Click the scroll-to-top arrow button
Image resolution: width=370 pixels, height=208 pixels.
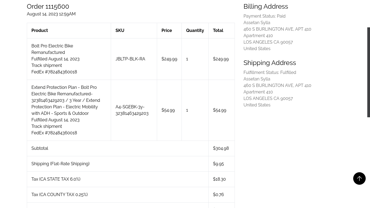click(x=359, y=178)
